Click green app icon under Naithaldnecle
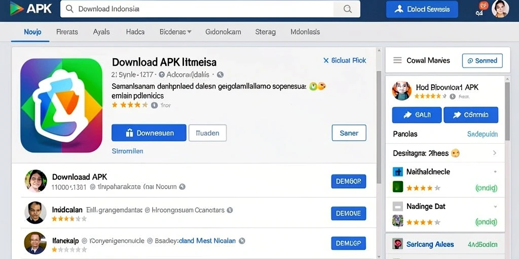 [x=397, y=187]
